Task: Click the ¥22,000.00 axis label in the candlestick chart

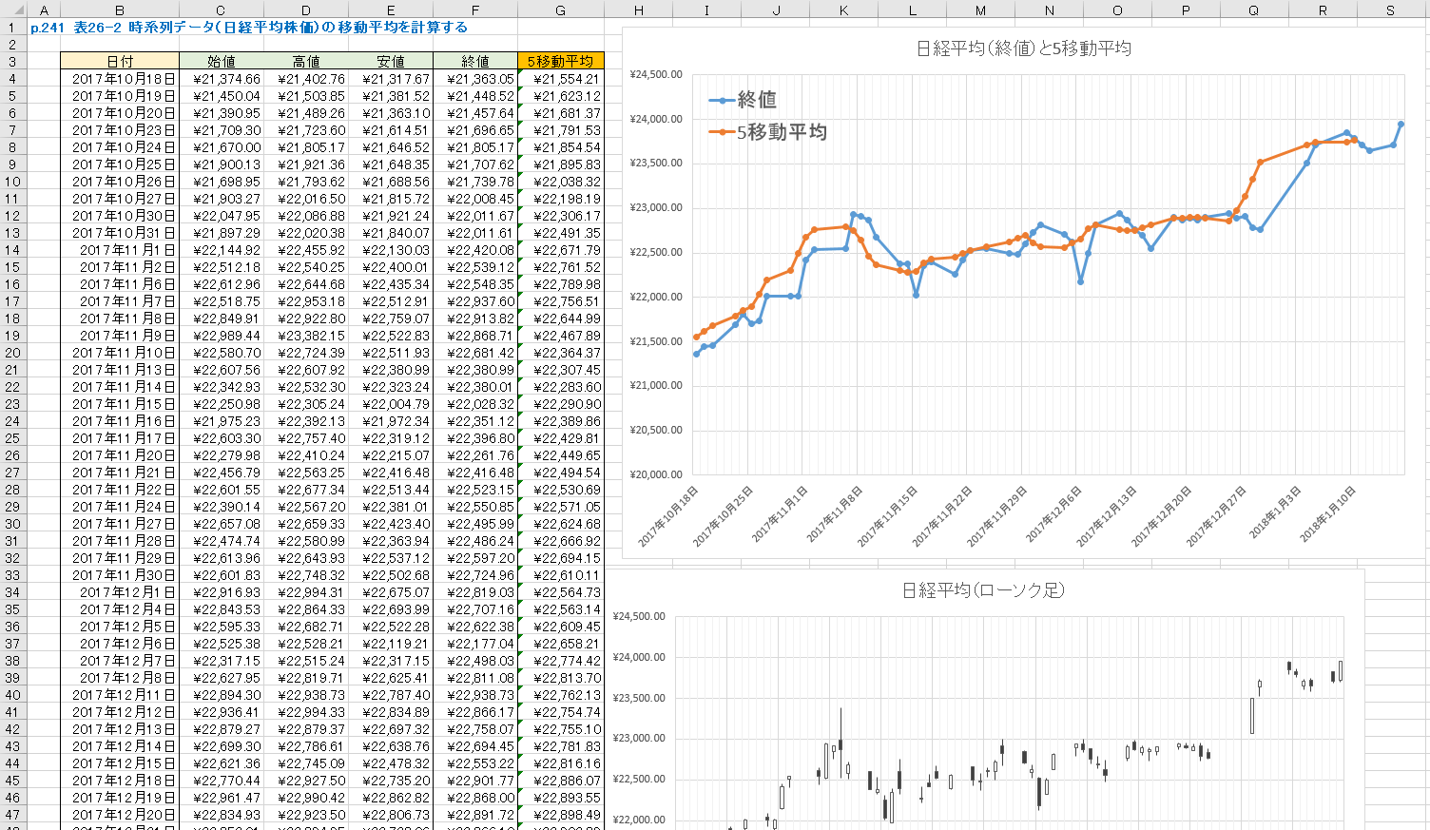Action: [x=639, y=820]
